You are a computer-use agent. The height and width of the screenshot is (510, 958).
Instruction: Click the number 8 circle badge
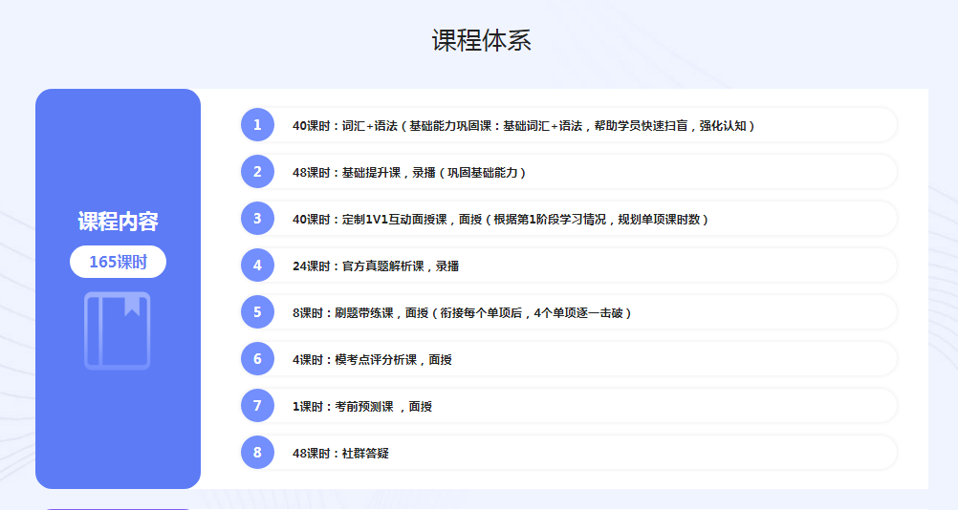[257, 453]
